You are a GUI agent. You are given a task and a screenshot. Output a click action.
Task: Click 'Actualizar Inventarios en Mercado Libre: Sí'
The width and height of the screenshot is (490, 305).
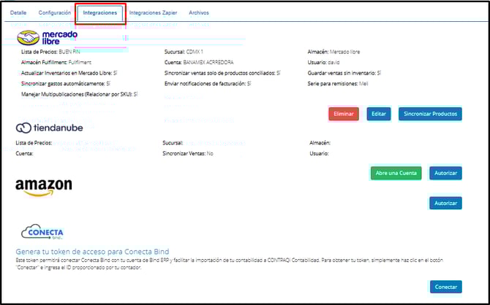69,73
